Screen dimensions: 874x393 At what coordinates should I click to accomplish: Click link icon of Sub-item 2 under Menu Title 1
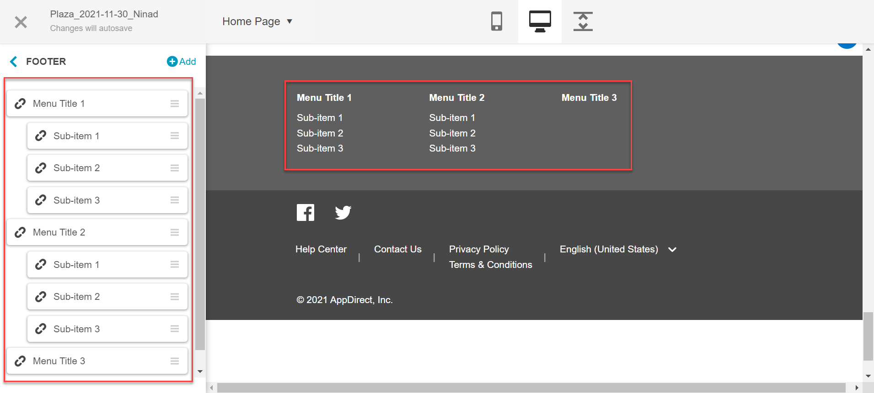(x=41, y=168)
